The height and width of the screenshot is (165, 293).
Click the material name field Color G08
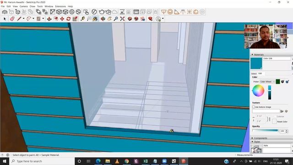click(x=277, y=59)
